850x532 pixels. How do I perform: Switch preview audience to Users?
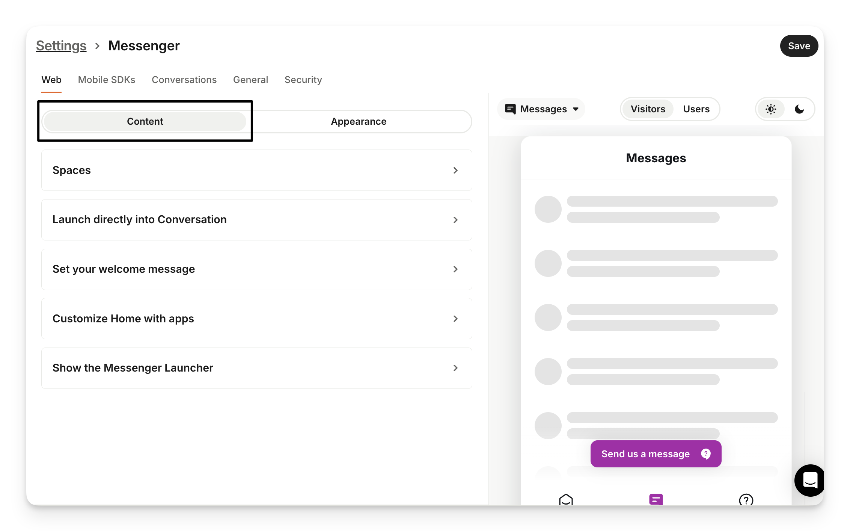pos(696,109)
